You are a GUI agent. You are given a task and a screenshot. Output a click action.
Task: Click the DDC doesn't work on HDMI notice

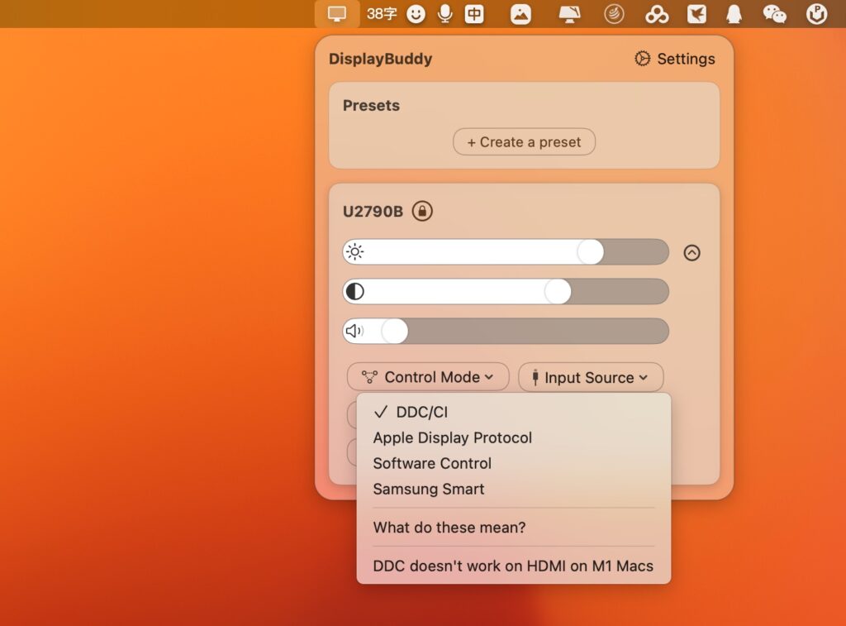tap(512, 566)
